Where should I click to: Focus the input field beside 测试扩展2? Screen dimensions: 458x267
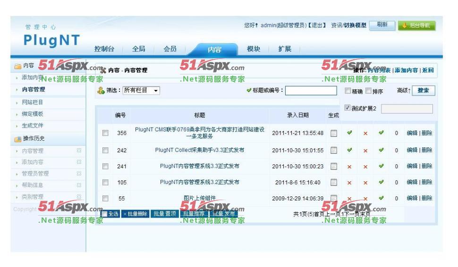pyautogui.click(x=407, y=109)
